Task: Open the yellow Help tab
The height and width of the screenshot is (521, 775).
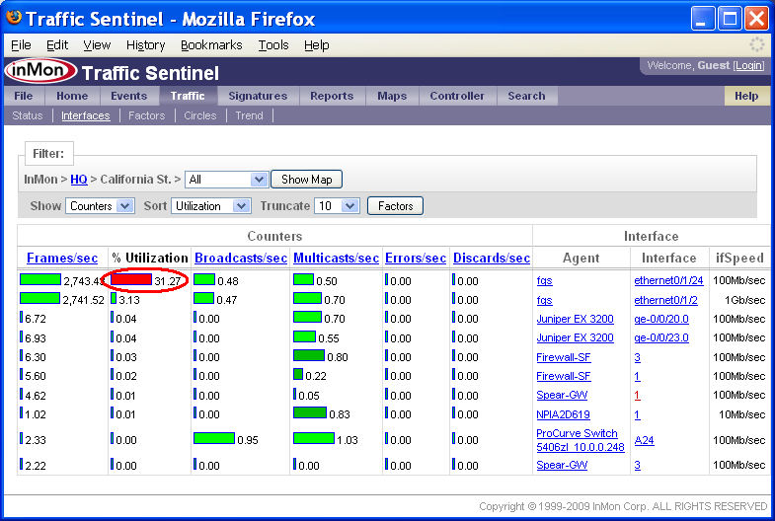Action: 746,96
